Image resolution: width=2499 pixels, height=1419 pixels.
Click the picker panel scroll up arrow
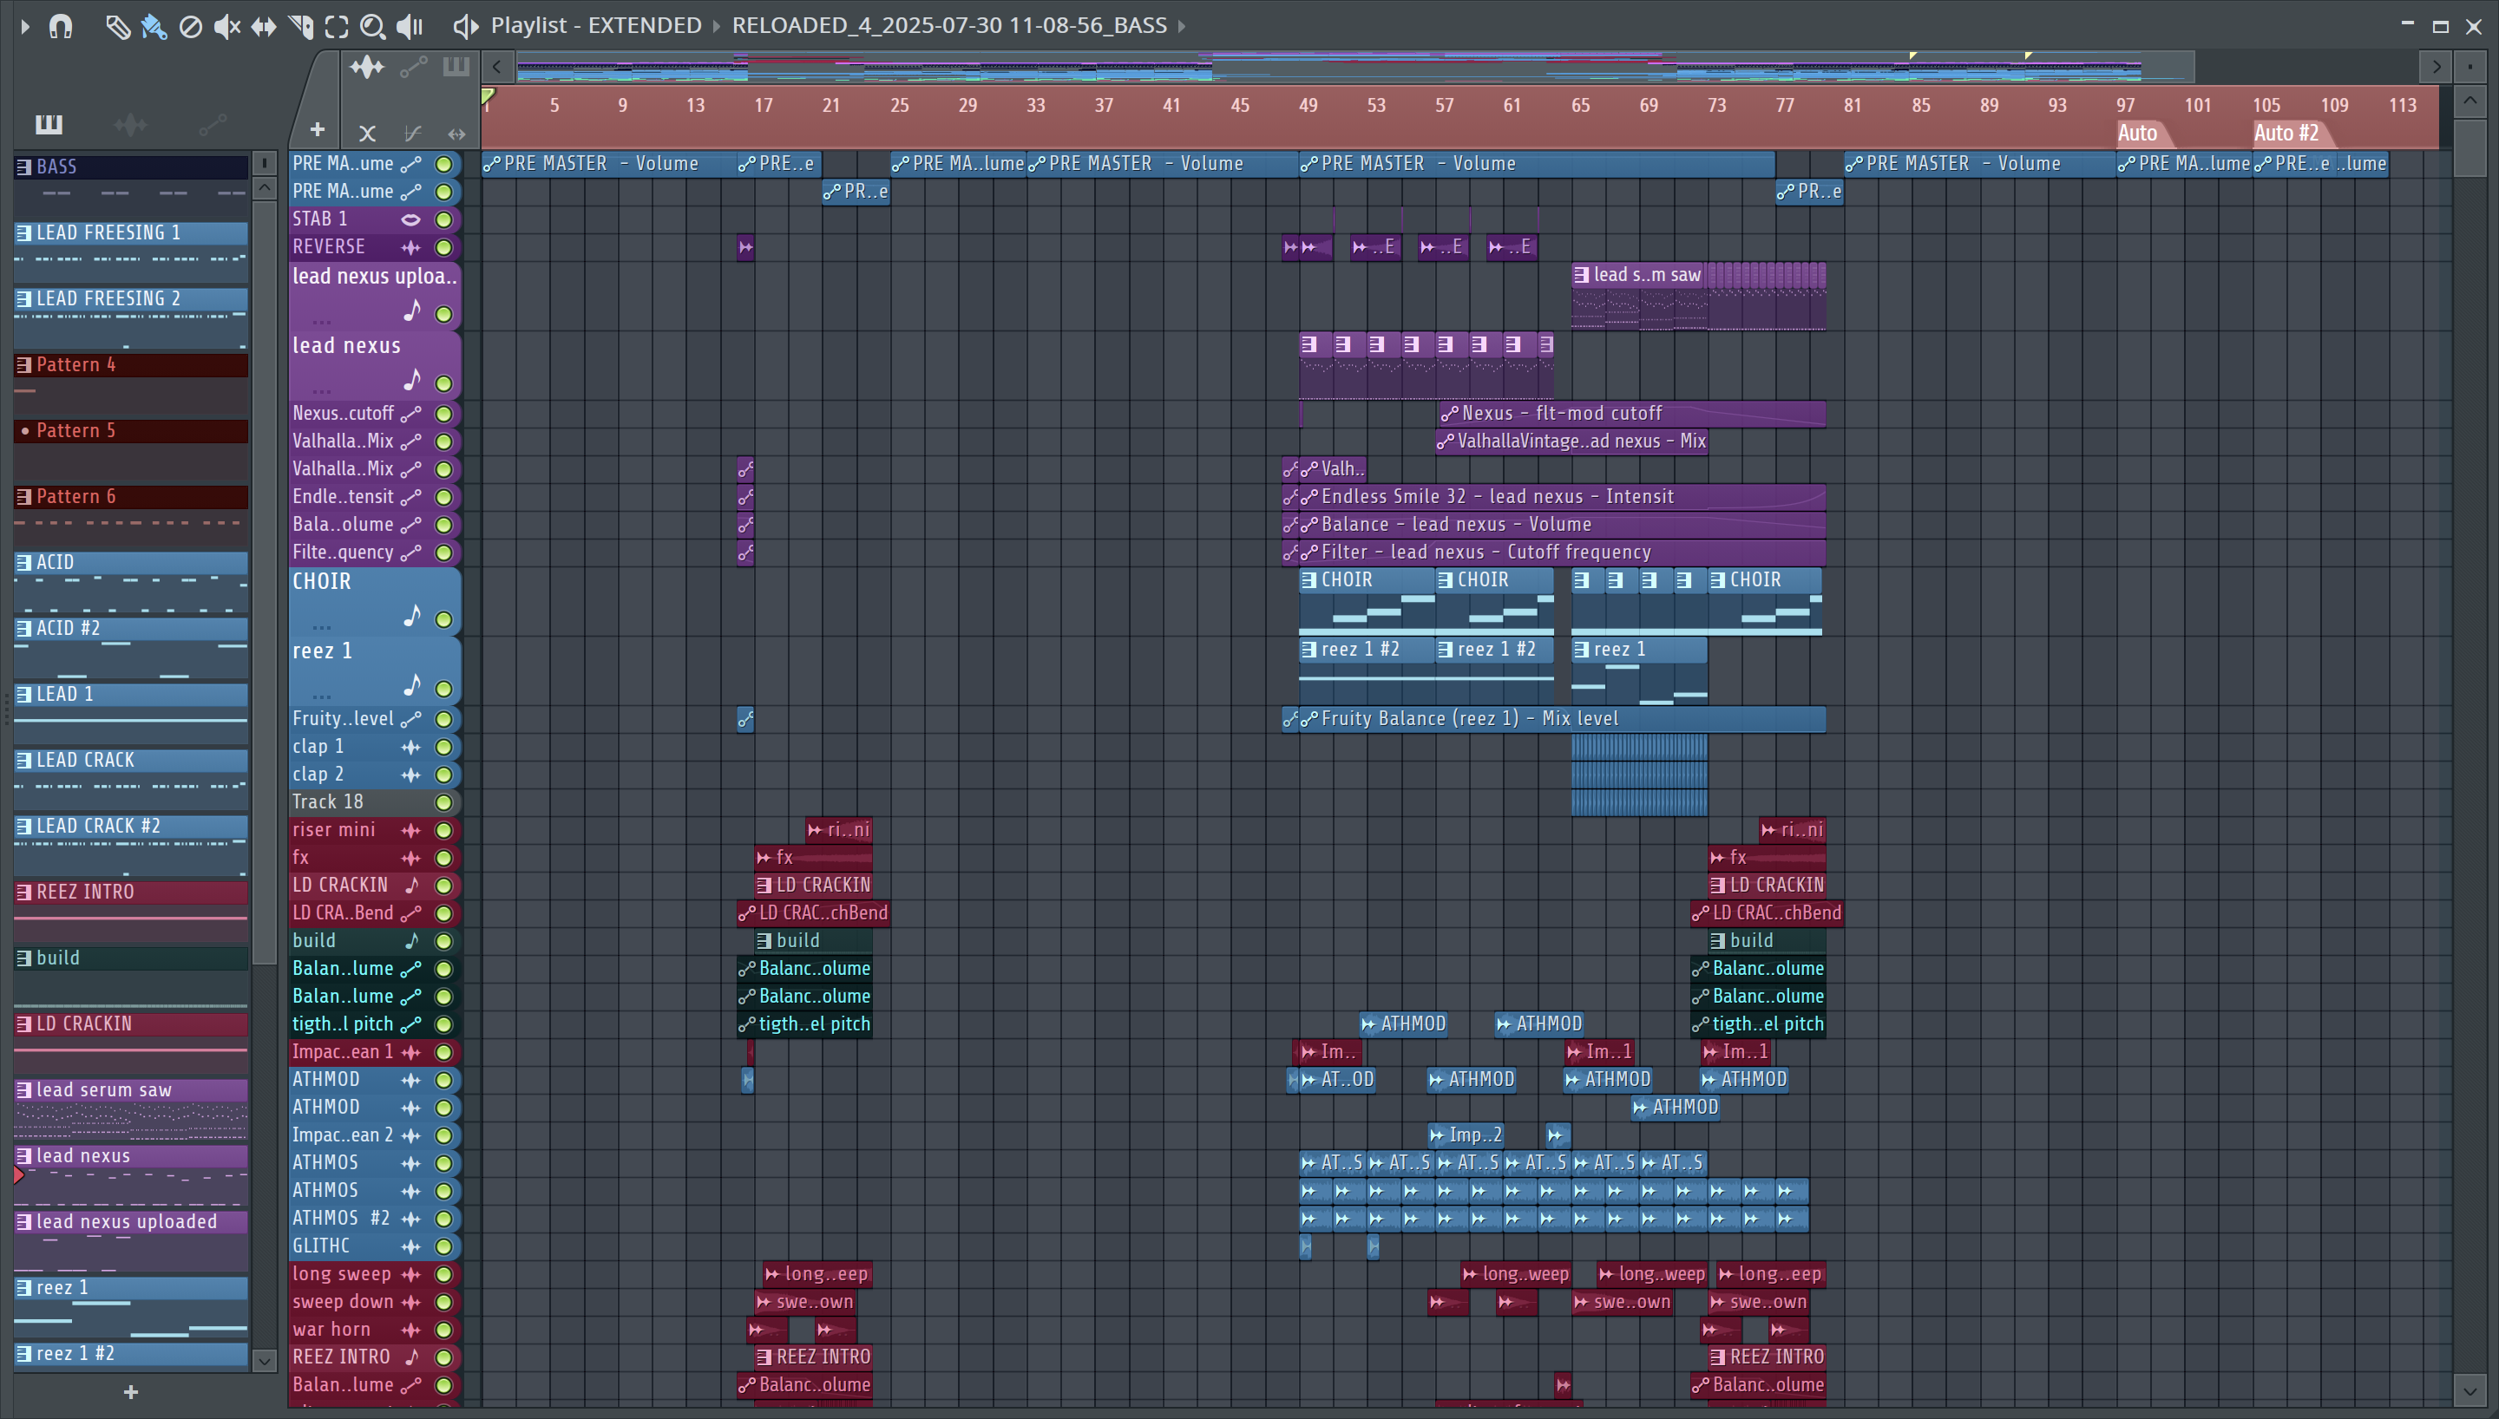[263, 188]
